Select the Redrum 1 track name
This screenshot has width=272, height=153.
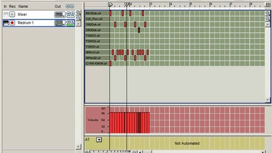coord(25,23)
